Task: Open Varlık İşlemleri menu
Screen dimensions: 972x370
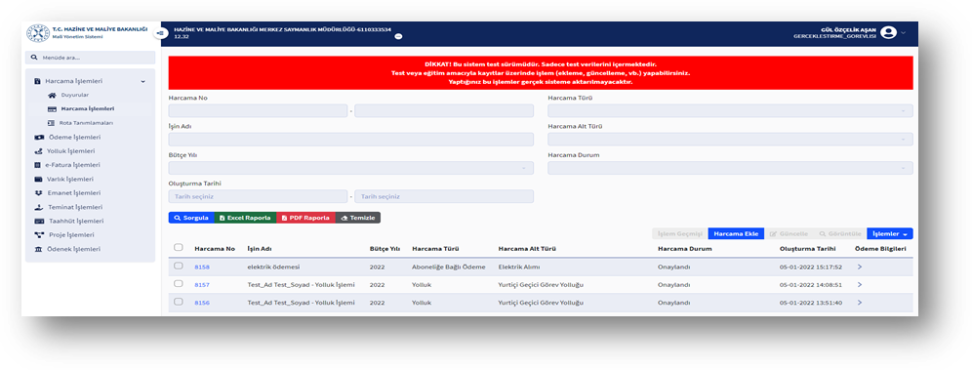Action: pos(70,179)
